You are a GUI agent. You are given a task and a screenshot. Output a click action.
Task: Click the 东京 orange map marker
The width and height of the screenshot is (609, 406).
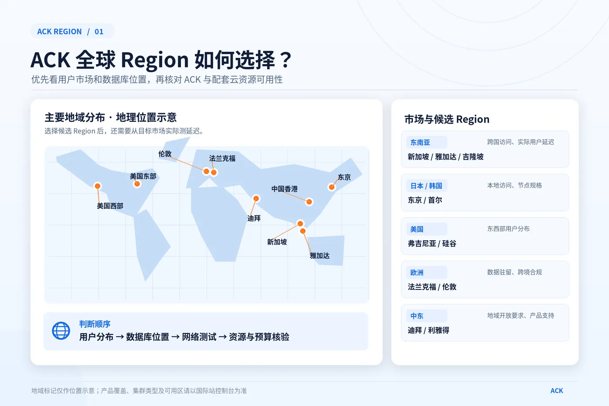coord(332,187)
